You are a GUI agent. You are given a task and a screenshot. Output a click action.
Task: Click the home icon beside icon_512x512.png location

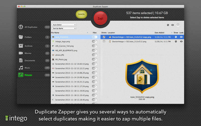point(110,41)
